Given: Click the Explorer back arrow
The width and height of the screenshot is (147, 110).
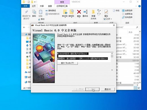Looking at the screenshot, I should pos(24,27).
